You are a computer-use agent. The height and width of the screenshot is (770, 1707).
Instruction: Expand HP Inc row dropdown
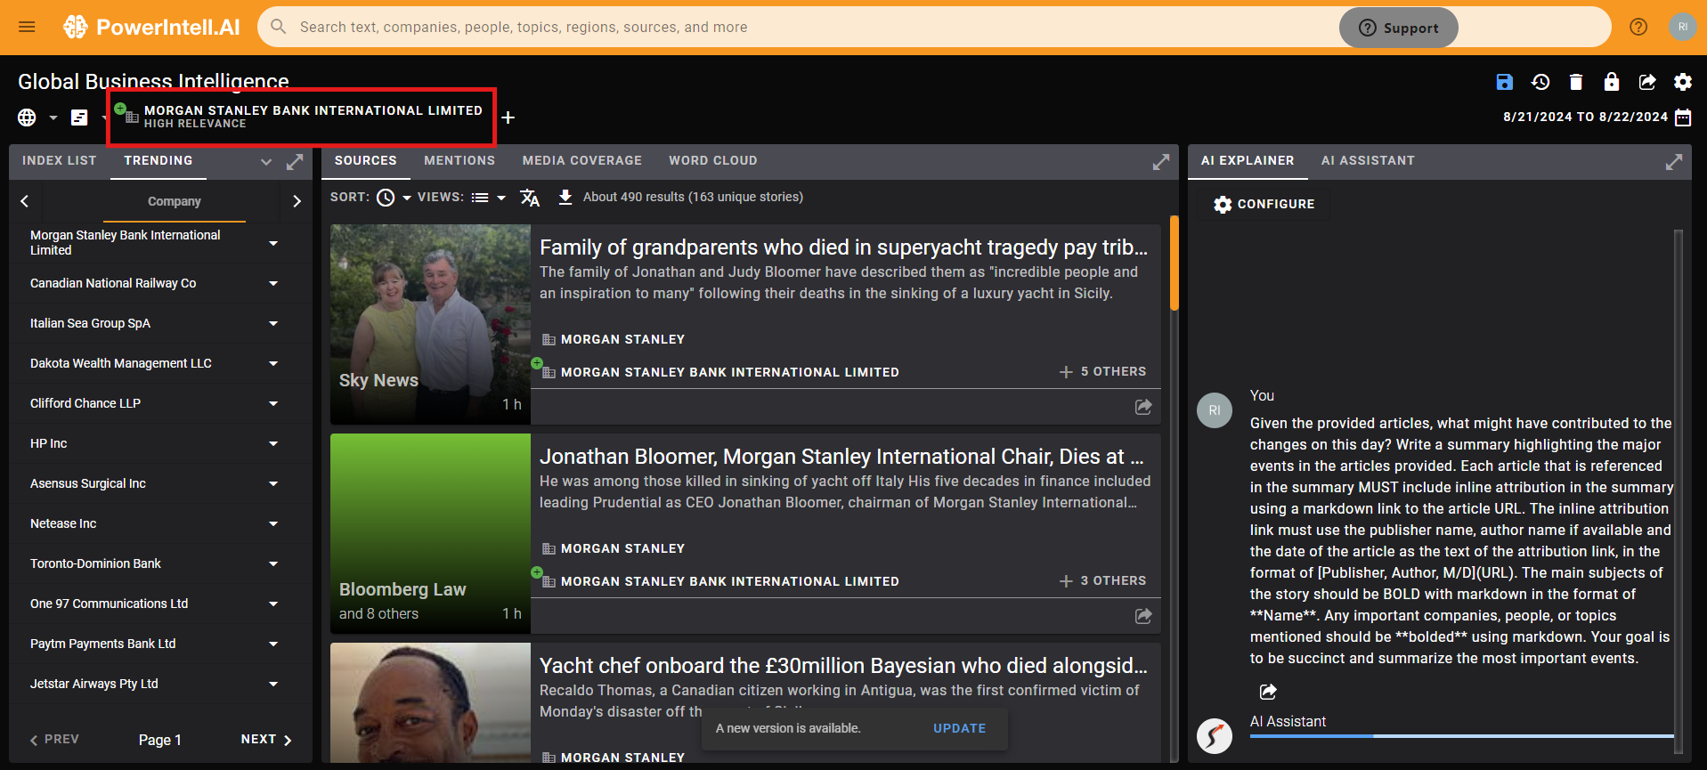(x=273, y=443)
